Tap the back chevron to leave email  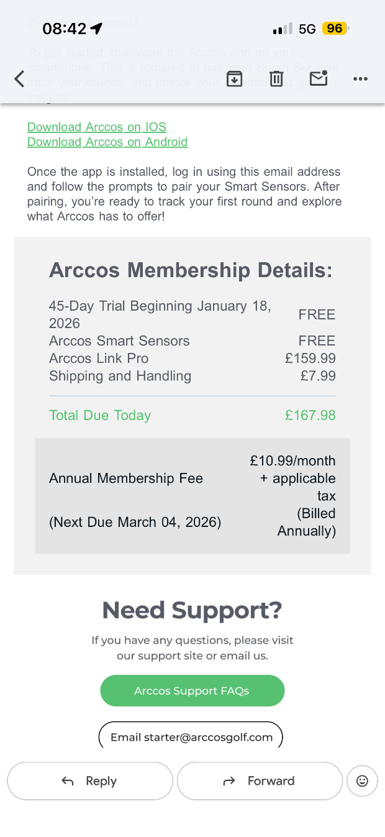tap(20, 79)
